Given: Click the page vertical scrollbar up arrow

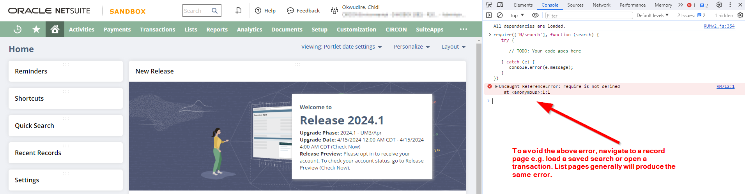Looking at the screenshot, I should 479,40.
